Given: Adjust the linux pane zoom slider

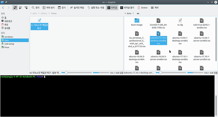Looking at the screenshot, I should pyautogui.click(x=77, y=73).
